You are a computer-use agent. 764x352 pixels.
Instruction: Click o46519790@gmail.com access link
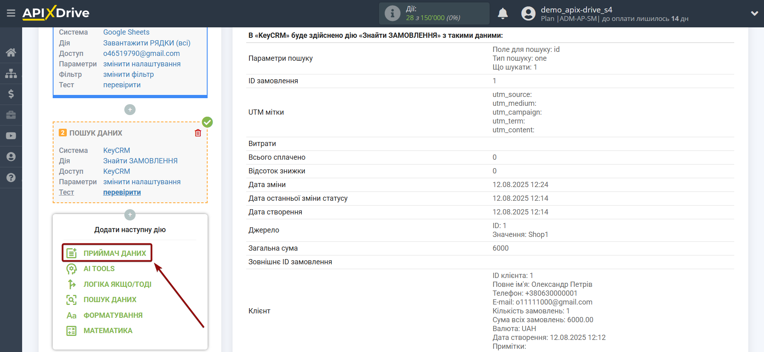142,54
